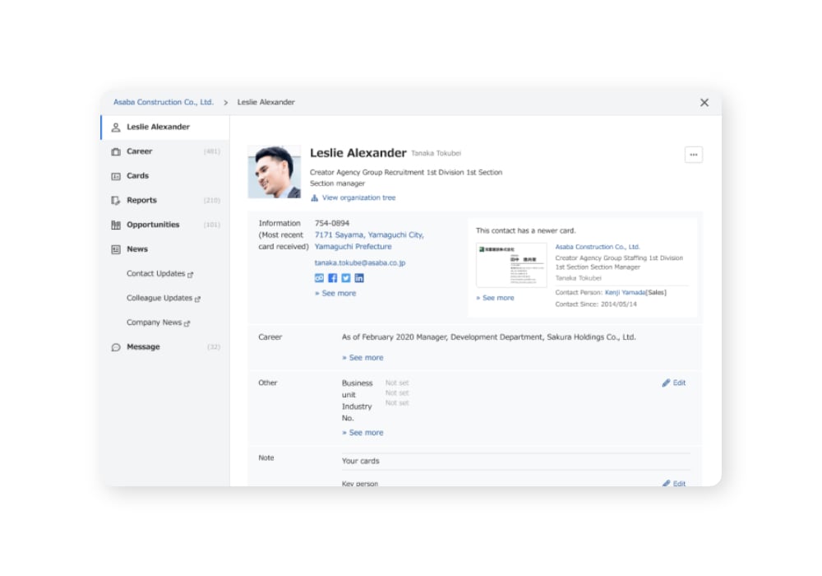Screen dimensions: 822x576
Task: Select Opportunities in the sidebar
Action: coord(165,225)
